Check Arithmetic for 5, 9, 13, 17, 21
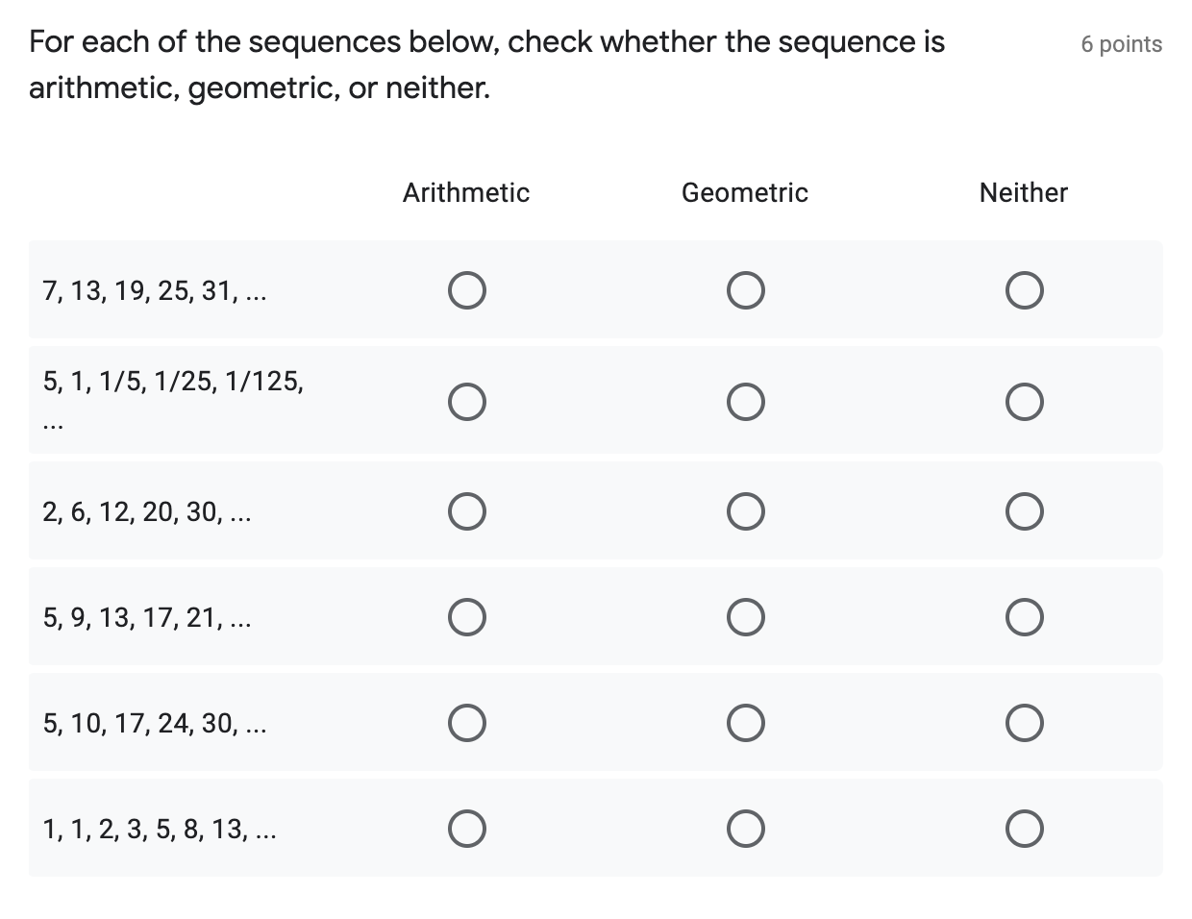The width and height of the screenshot is (1192, 919). (x=466, y=616)
